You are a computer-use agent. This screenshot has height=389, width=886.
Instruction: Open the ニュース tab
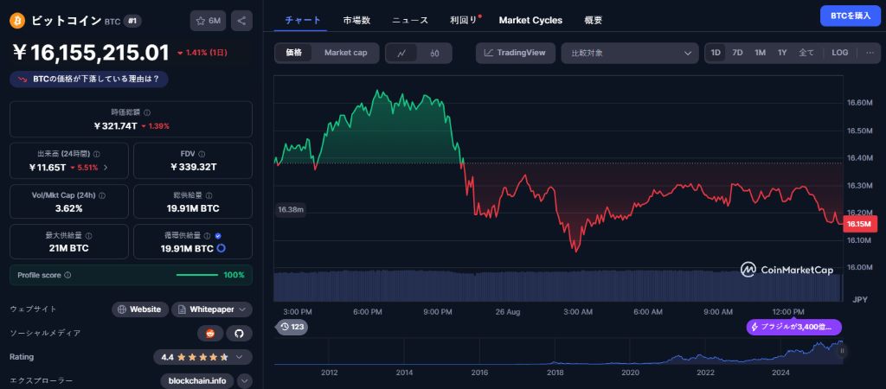pyautogui.click(x=410, y=20)
